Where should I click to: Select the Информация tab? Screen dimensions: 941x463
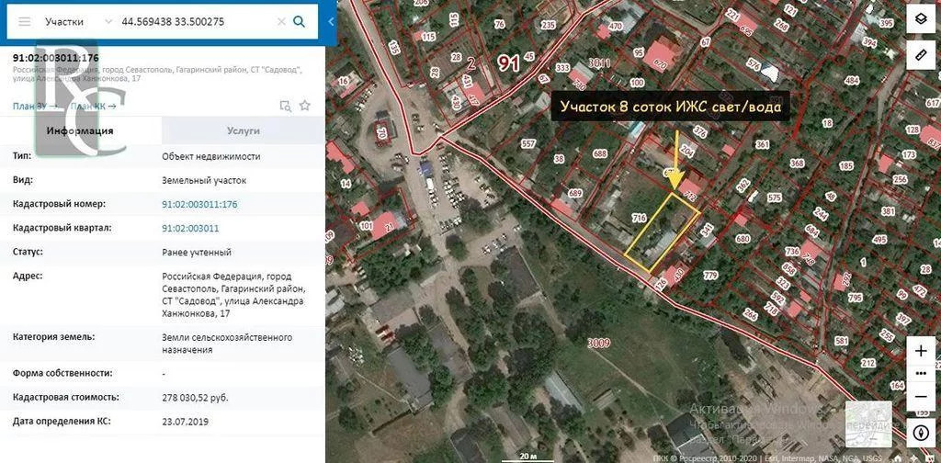tap(80, 130)
